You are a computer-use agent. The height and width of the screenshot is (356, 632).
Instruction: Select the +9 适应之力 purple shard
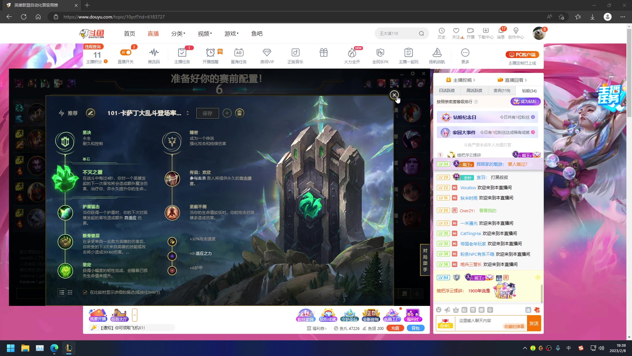pos(172,256)
